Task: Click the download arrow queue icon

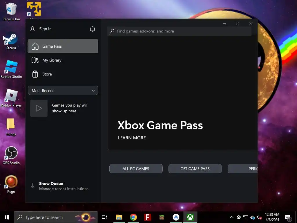Action: [32, 186]
